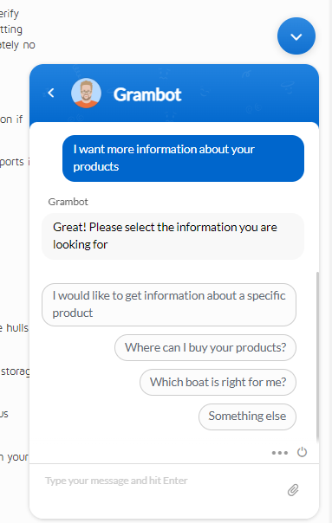The image size is (332, 523).
Task: Choose 'Where can I buy your products?'
Action: pyautogui.click(x=205, y=347)
